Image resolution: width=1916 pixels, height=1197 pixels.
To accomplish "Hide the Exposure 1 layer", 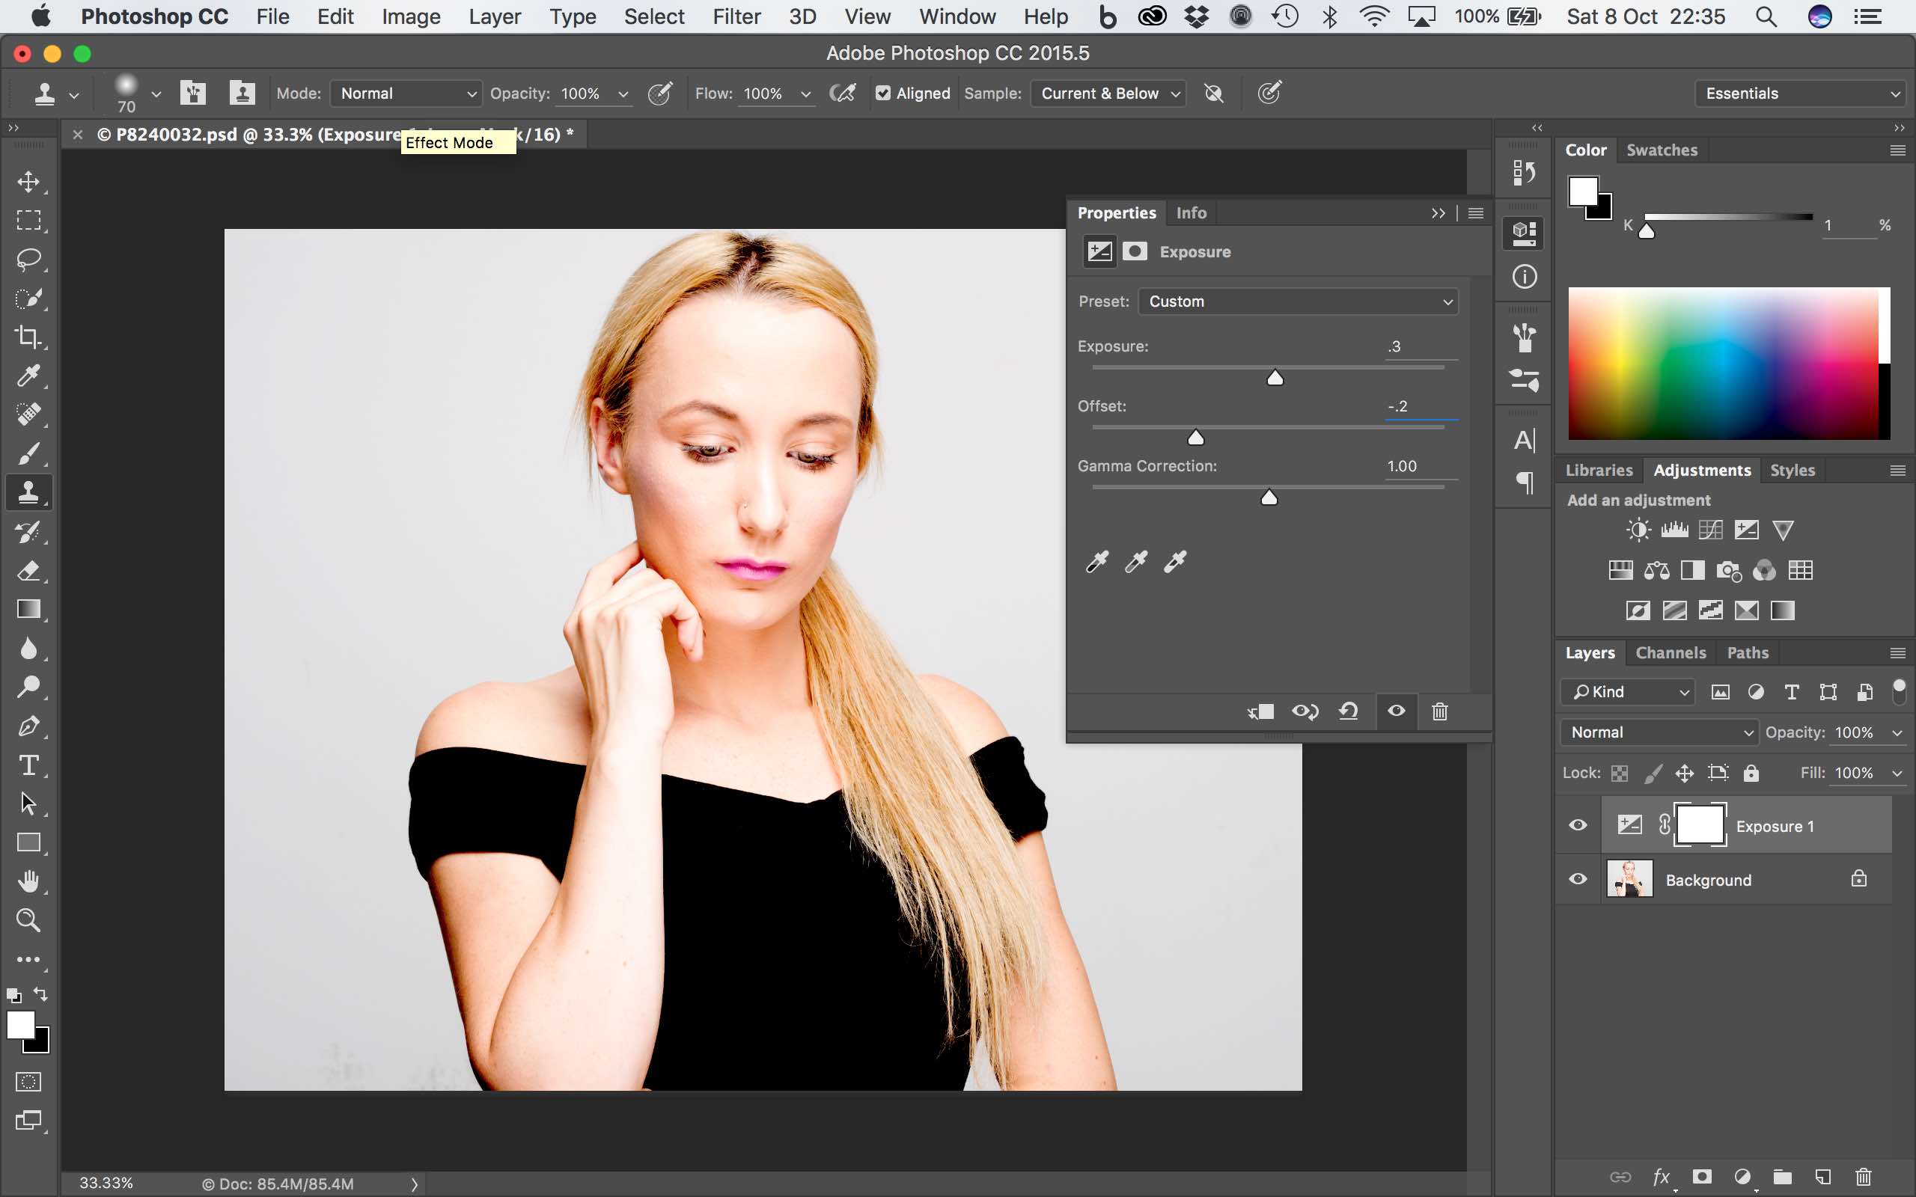I will 1578,825.
